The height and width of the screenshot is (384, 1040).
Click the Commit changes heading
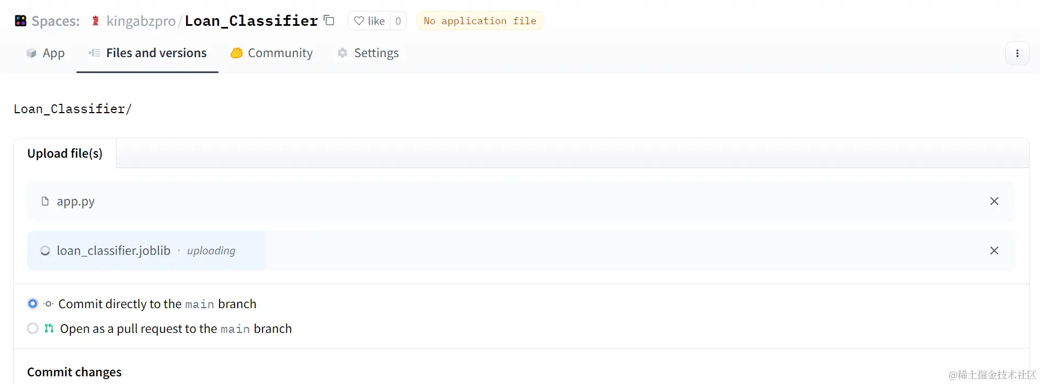click(74, 372)
